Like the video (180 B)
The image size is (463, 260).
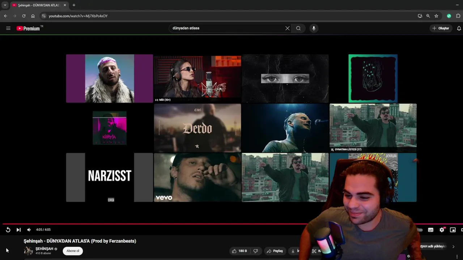coord(239,251)
